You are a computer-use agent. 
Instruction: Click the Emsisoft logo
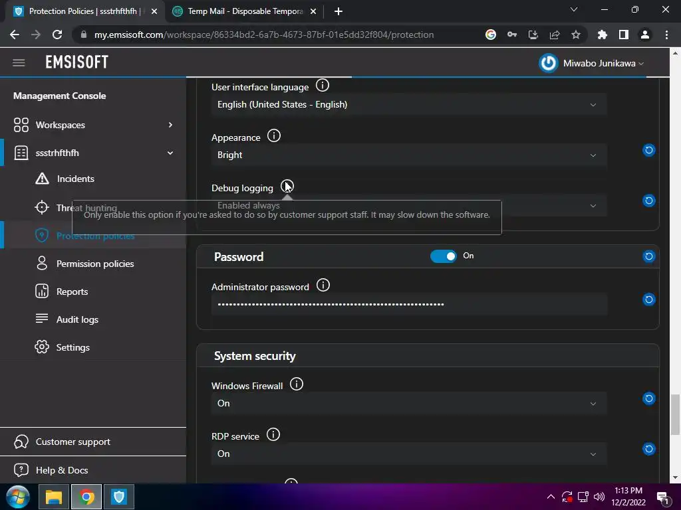[x=77, y=62]
